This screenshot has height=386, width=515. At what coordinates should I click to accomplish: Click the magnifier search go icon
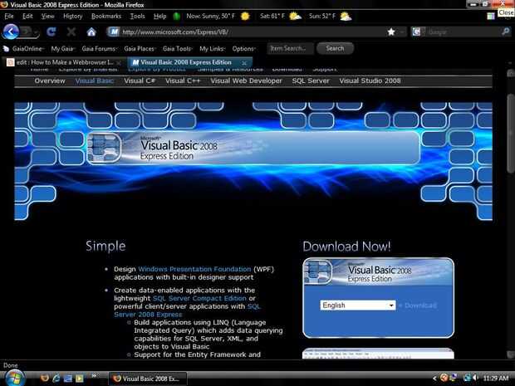[506, 32]
